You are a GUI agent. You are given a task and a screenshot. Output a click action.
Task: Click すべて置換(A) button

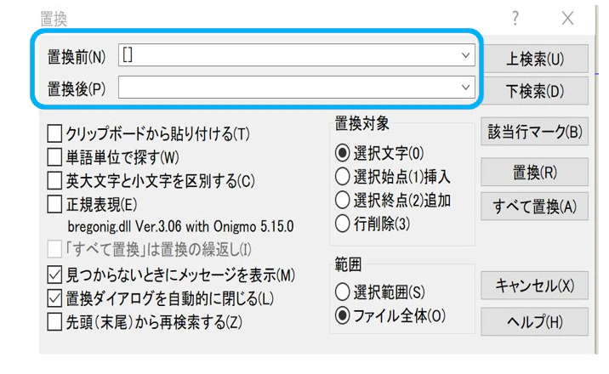[x=534, y=206]
